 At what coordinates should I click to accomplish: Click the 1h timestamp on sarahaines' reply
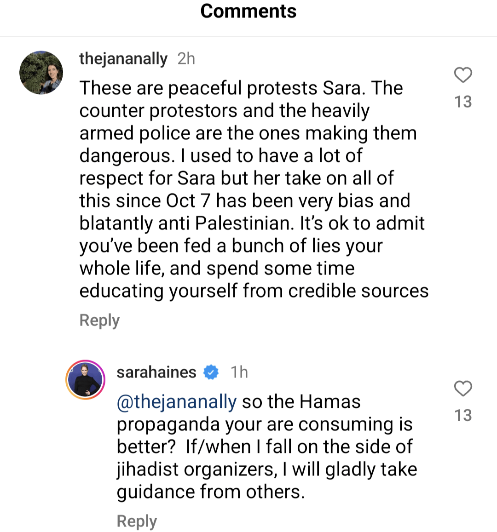point(239,372)
